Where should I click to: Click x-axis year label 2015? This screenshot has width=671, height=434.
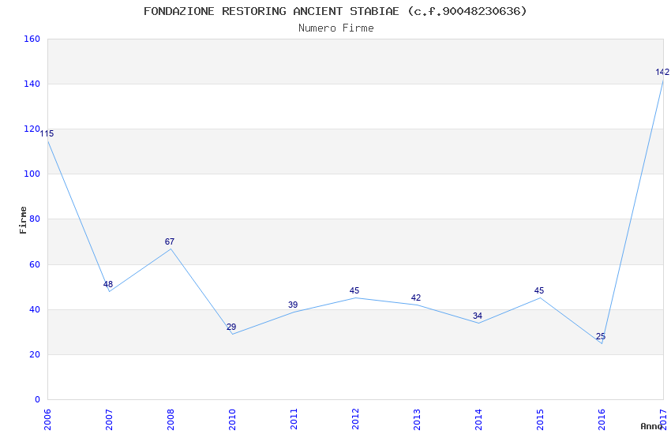tap(541, 420)
